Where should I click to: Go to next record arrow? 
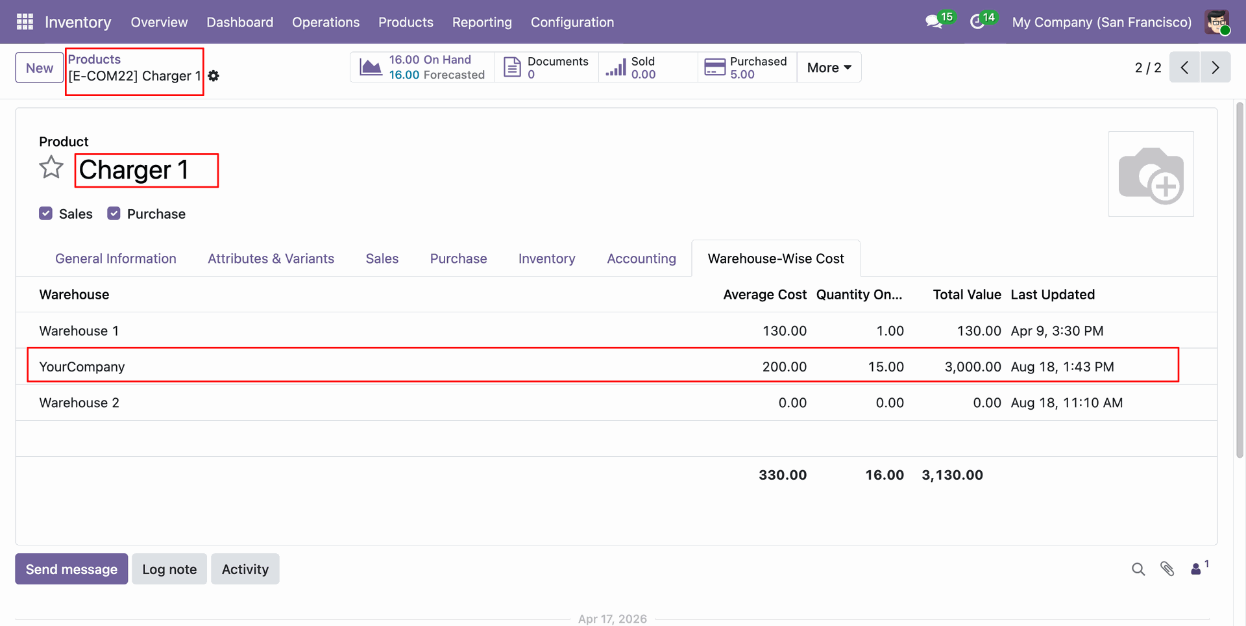(1215, 68)
